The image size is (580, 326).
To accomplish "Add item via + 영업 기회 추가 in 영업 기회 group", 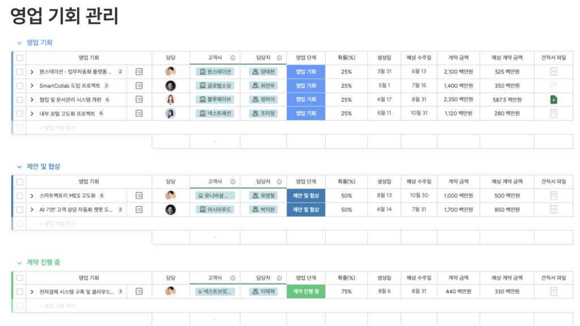I will click(57, 128).
